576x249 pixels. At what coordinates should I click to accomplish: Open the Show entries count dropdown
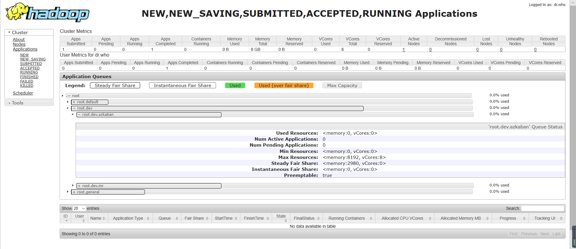click(79, 208)
